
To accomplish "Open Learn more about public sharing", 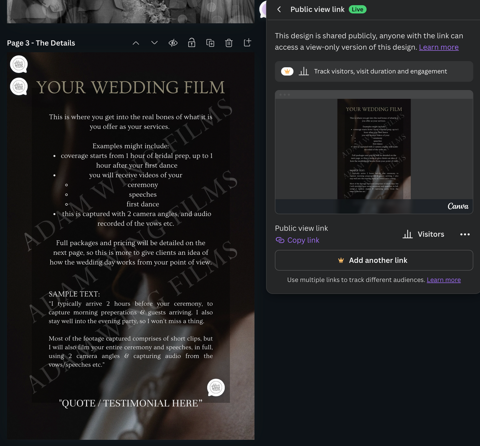I will tap(438, 47).
